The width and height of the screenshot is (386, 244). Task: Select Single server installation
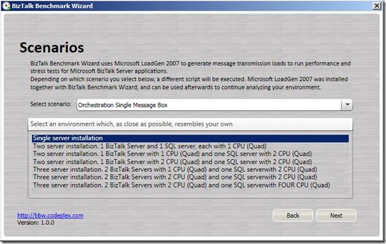coord(190,138)
